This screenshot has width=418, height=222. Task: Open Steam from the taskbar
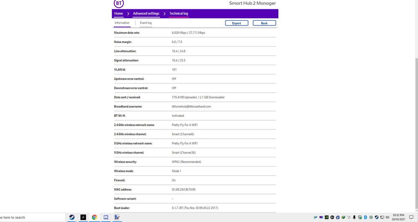[x=72, y=217]
